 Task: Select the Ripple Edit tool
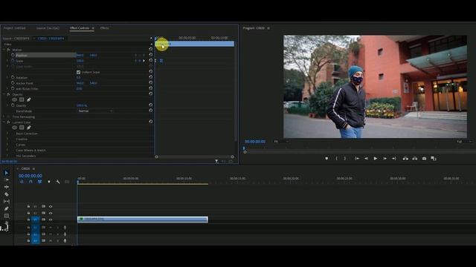[7, 187]
